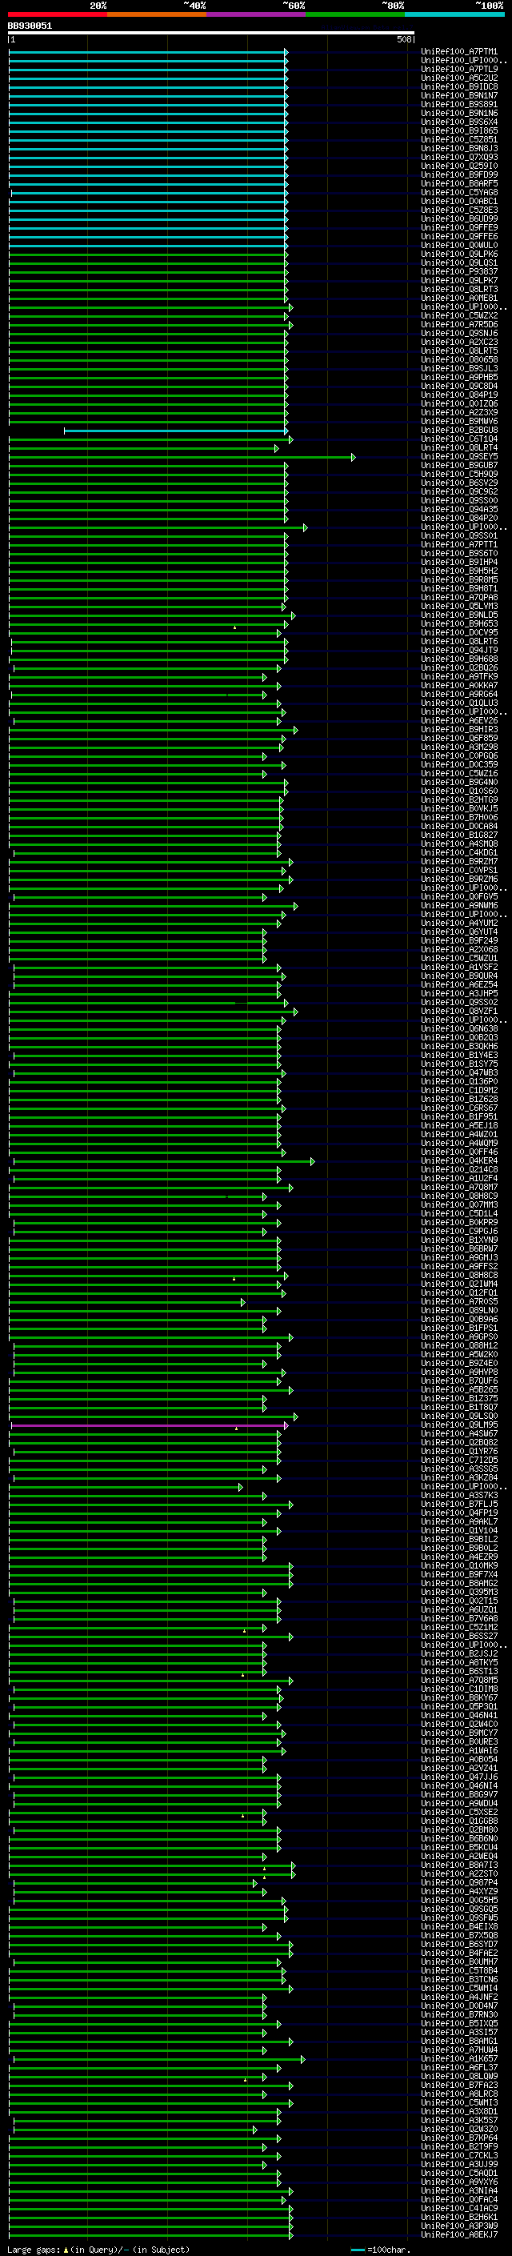
Task: Select hit UniRef100_Q9FFE6
Action: 459,236
